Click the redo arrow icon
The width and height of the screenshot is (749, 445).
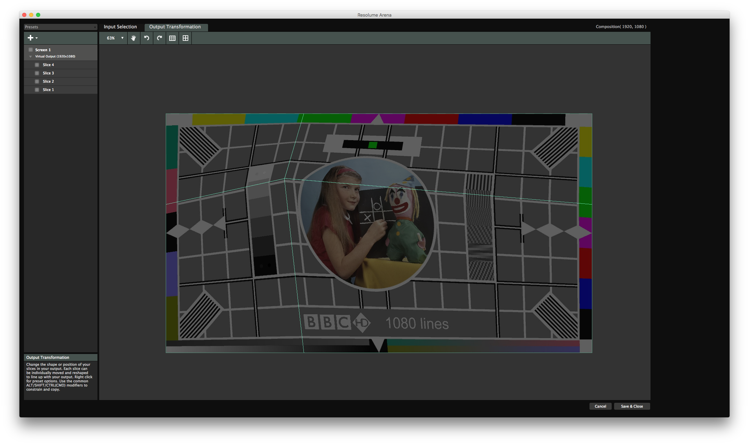pyautogui.click(x=160, y=38)
